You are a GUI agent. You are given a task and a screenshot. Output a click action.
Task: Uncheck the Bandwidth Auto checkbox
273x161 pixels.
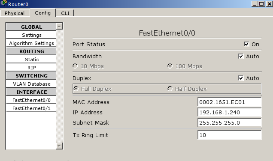[x=241, y=56]
